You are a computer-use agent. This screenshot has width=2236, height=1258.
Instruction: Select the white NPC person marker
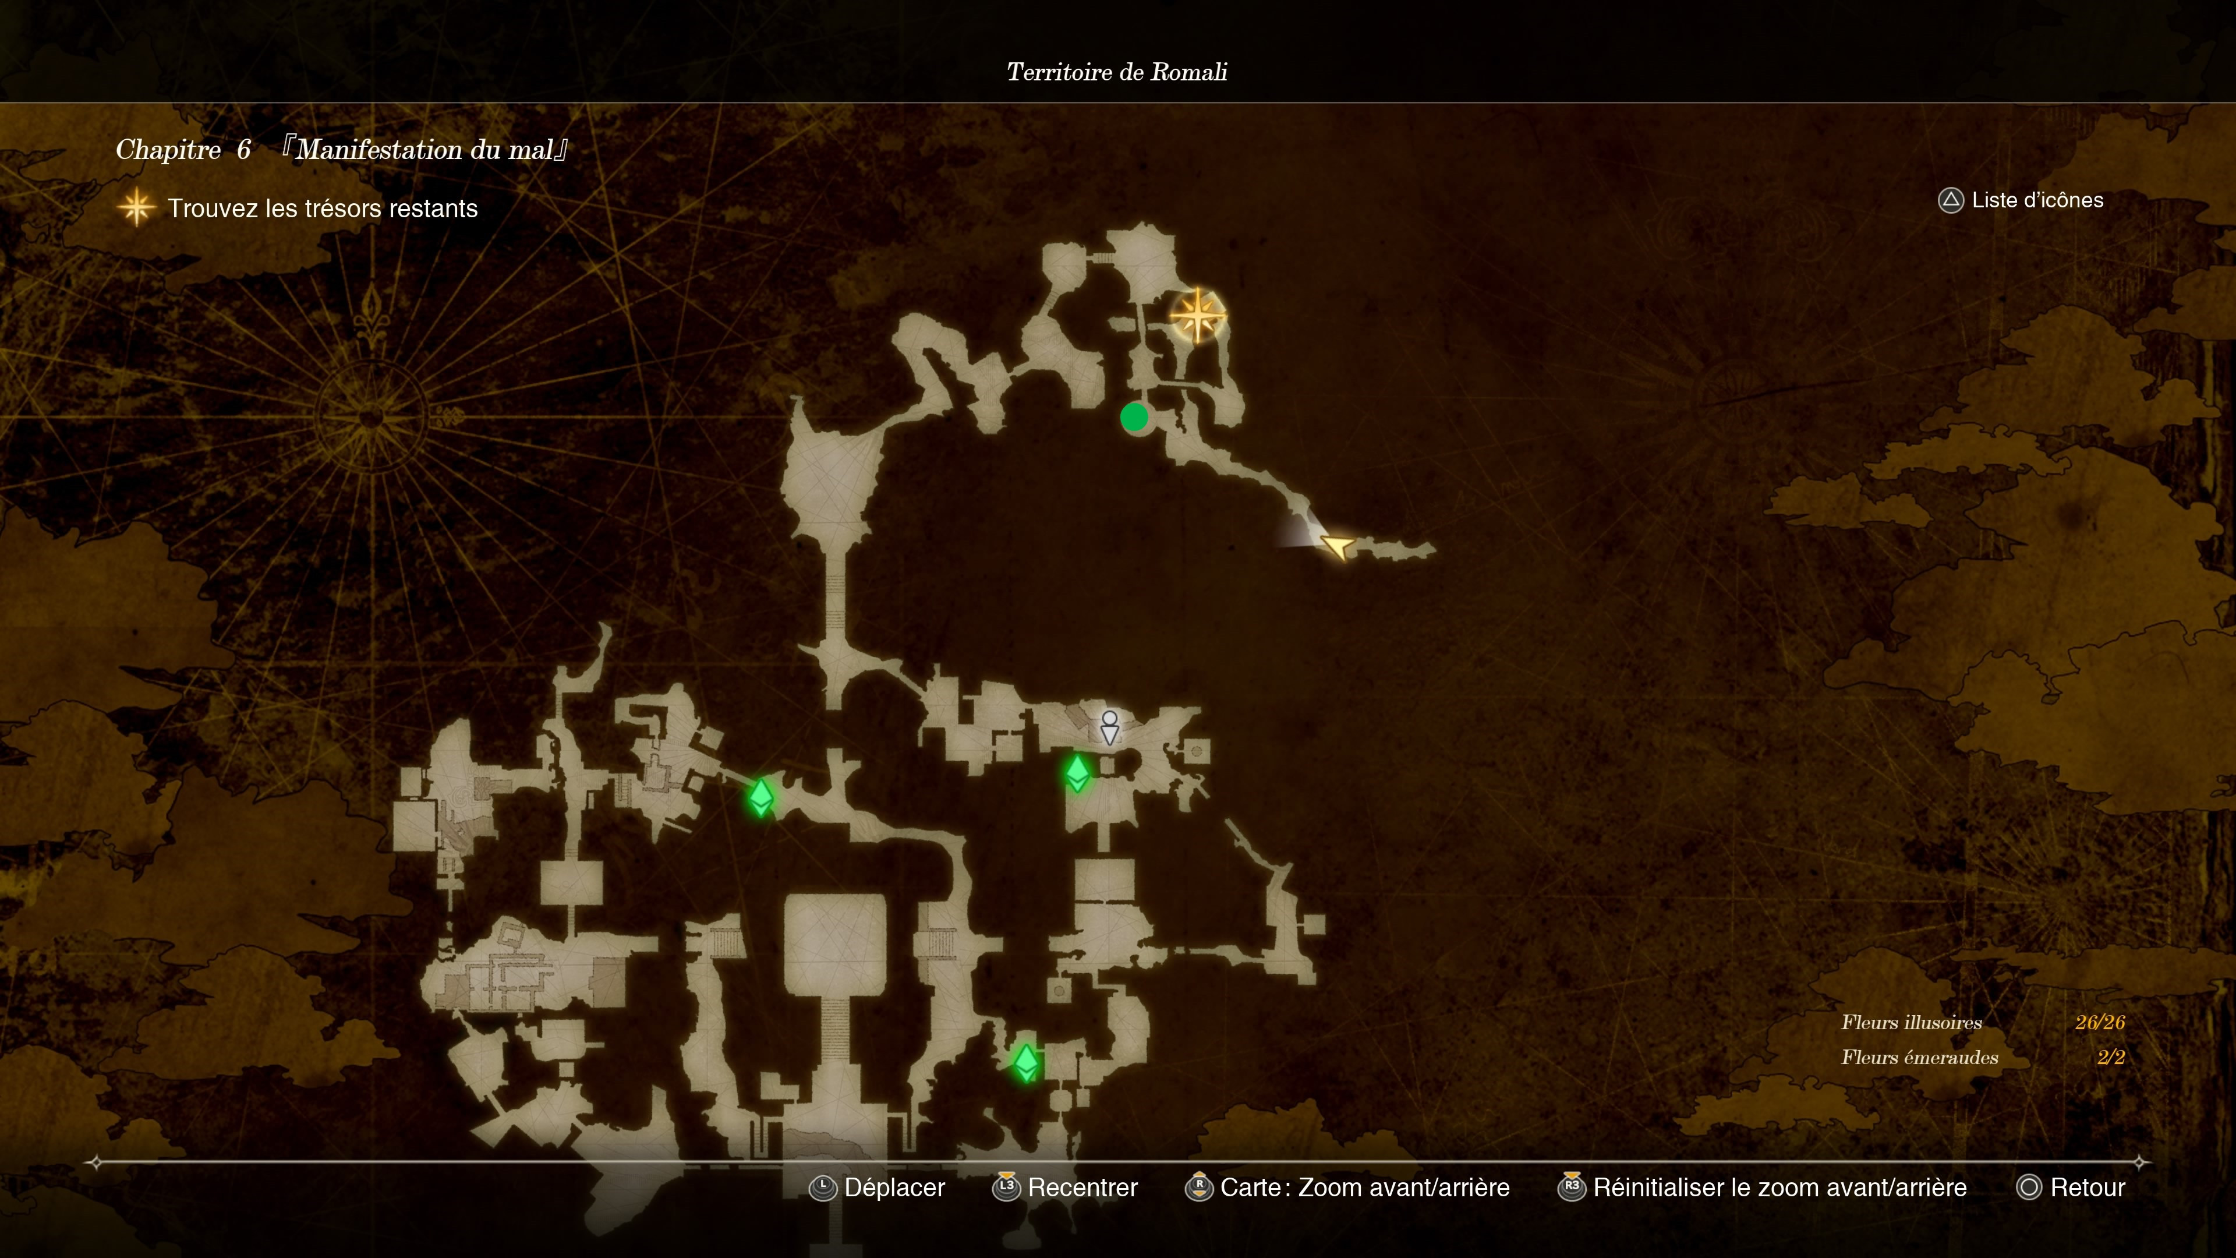pos(1109,727)
